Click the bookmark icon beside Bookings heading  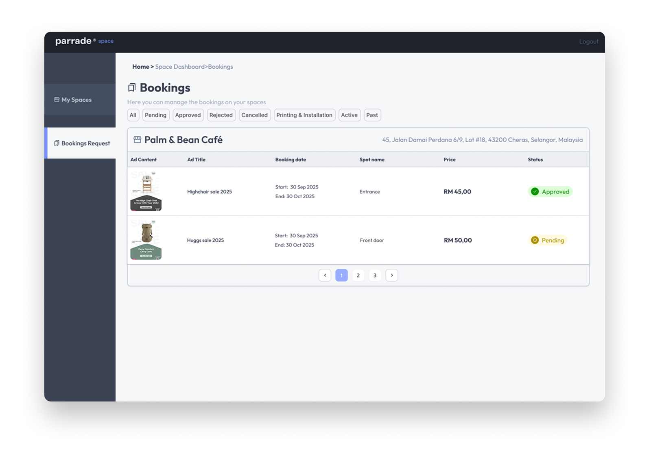pyautogui.click(x=131, y=88)
